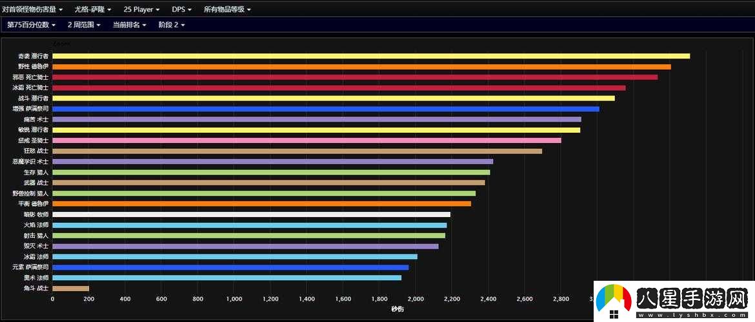Screen dimensions: 755x322
Task: Open the 对首领怪物伤害量 metric dropdown
Action: click(x=32, y=10)
